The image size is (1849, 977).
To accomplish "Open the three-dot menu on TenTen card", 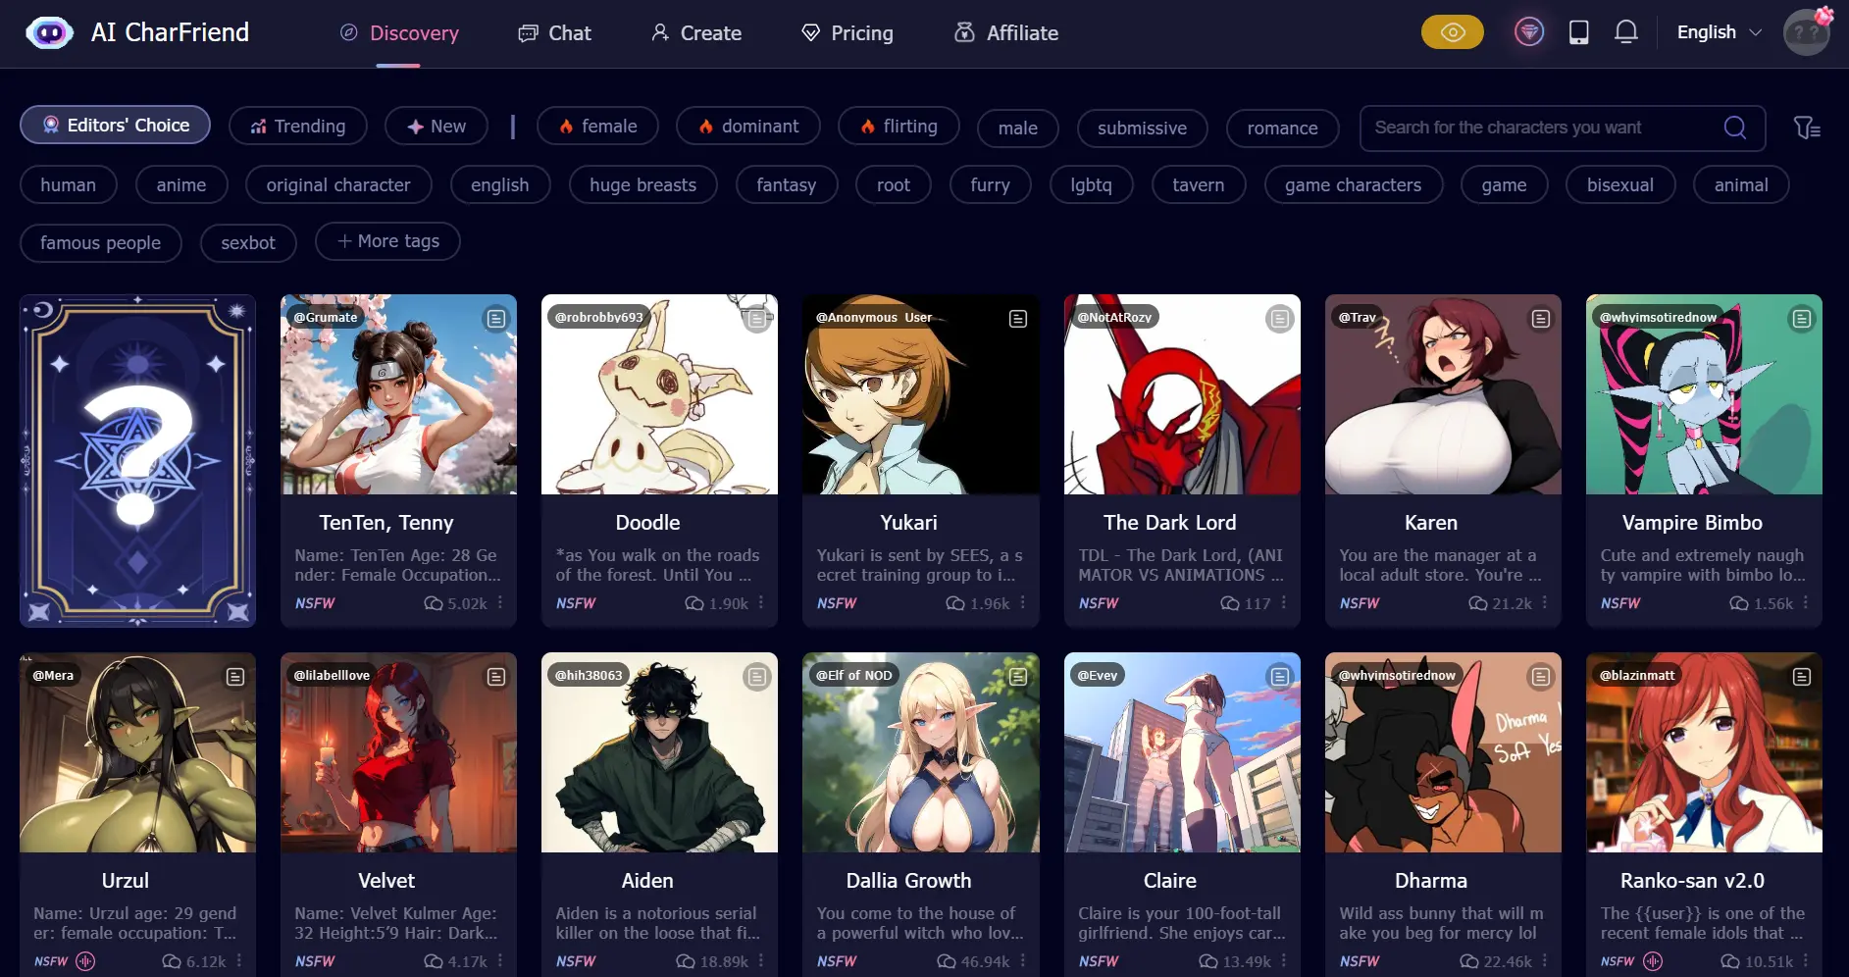I will tap(500, 603).
